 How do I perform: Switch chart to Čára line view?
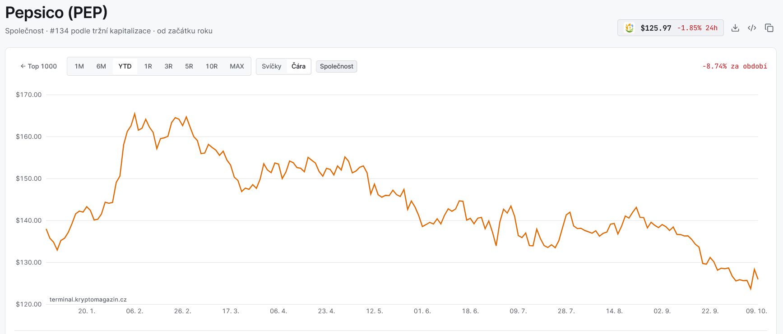pos(298,66)
